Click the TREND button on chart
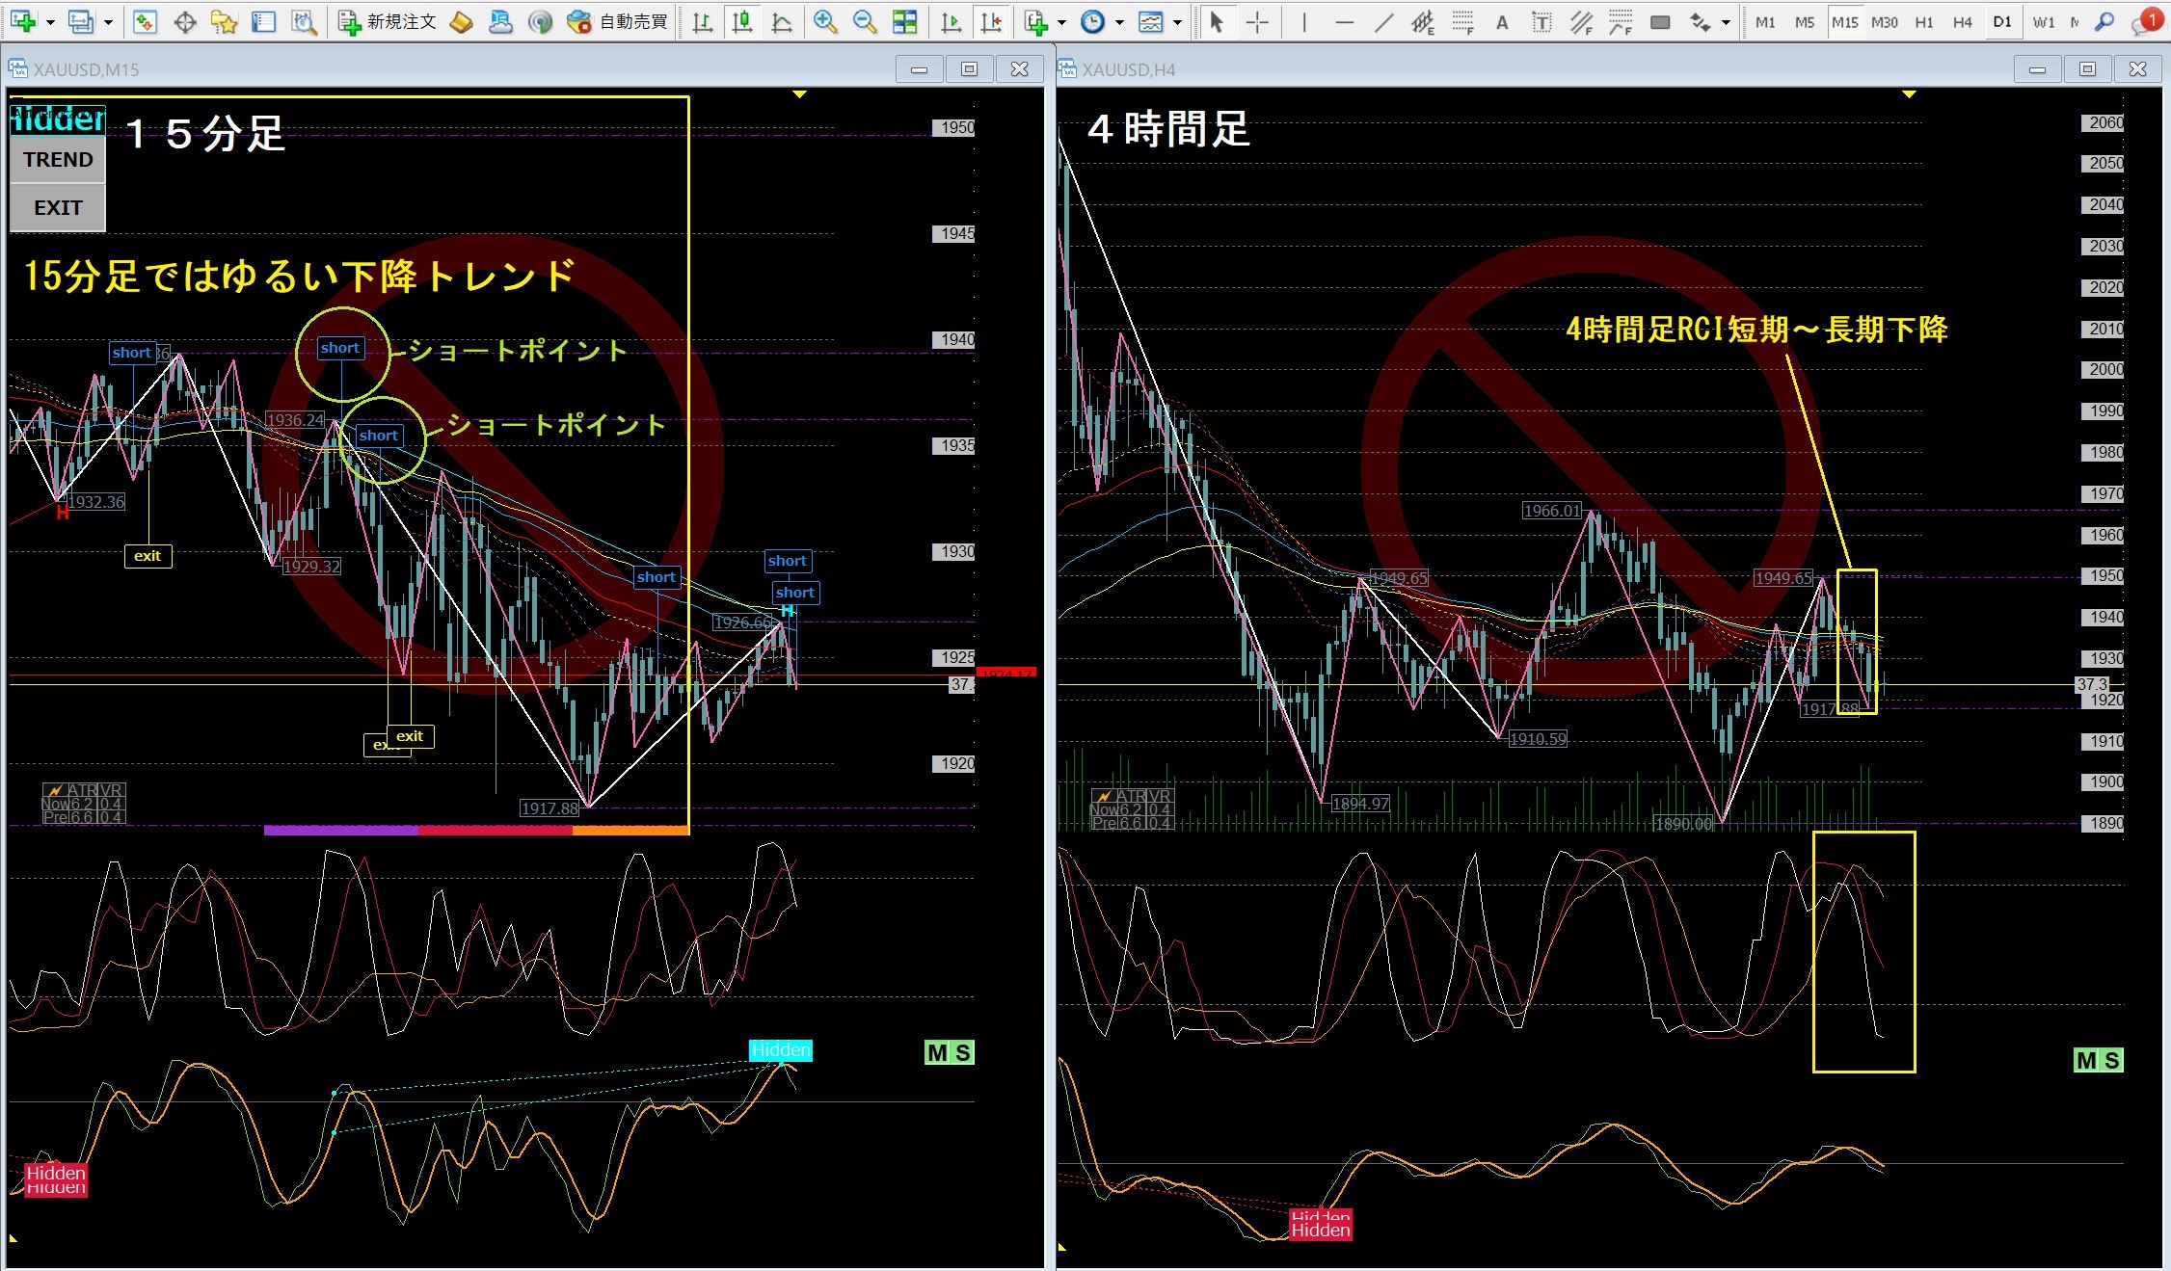 (x=58, y=160)
